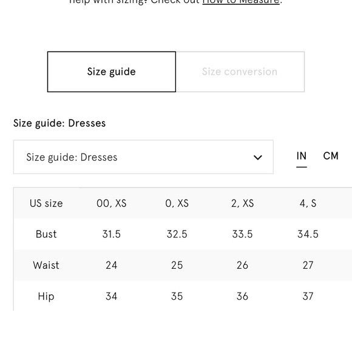Click the dropdown chevron arrow icon
Screen dimensions: 352x352
[257, 157]
